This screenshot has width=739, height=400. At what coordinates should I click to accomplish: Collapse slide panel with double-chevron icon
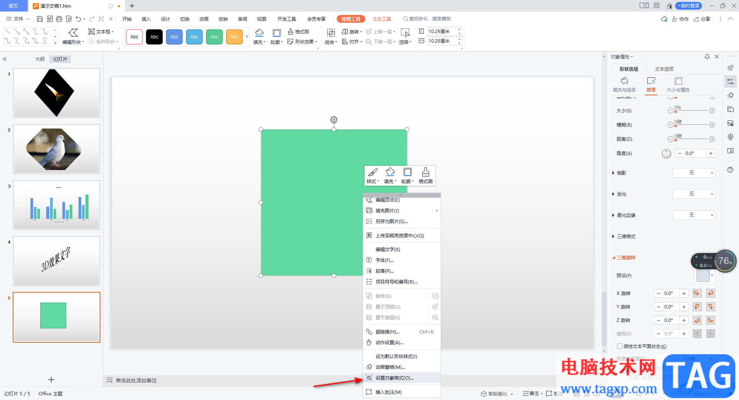point(5,59)
